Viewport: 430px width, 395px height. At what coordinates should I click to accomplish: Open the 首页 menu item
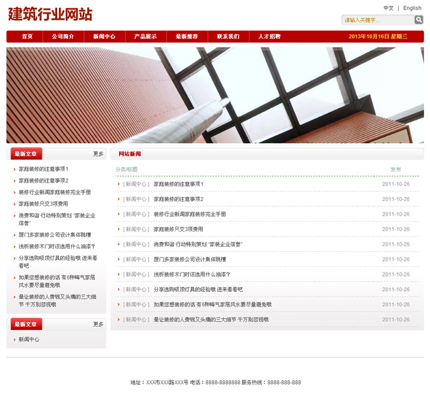(27, 36)
